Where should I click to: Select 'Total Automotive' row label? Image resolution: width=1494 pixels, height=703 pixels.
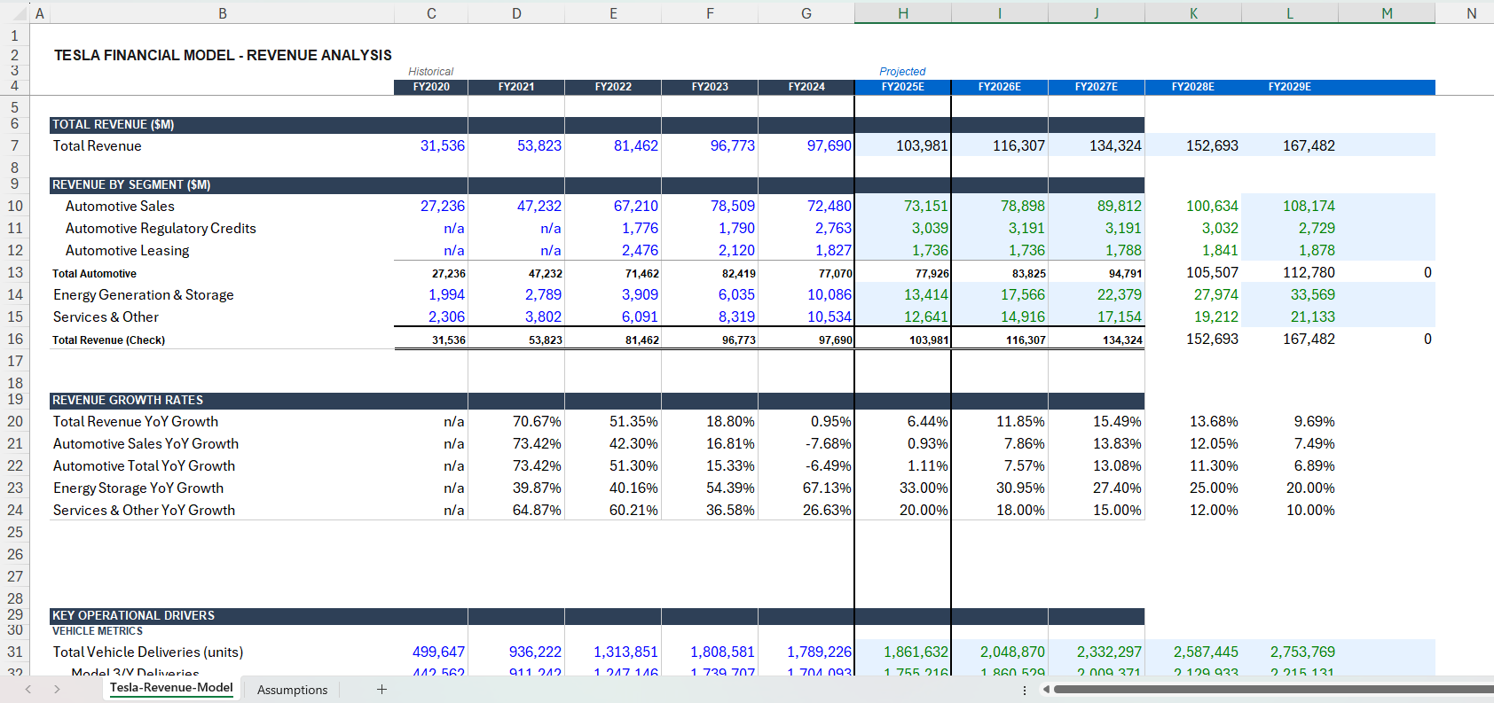(x=94, y=274)
